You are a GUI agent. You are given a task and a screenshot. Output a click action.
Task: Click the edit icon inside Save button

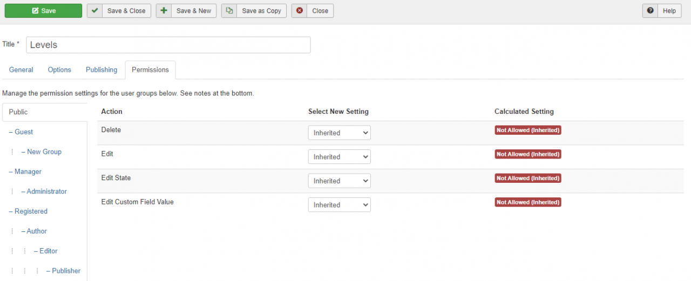pyautogui.click(x=35, y=11)
